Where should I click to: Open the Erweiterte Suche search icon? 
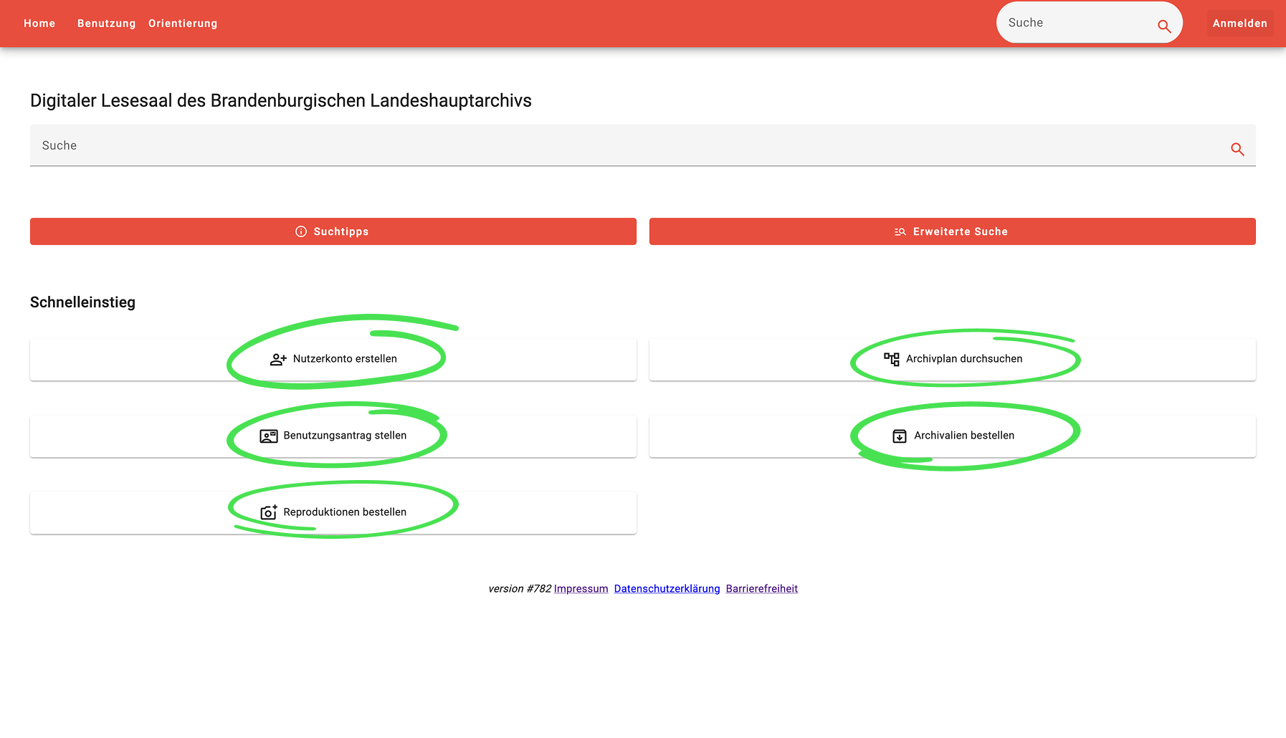point(900,231)
